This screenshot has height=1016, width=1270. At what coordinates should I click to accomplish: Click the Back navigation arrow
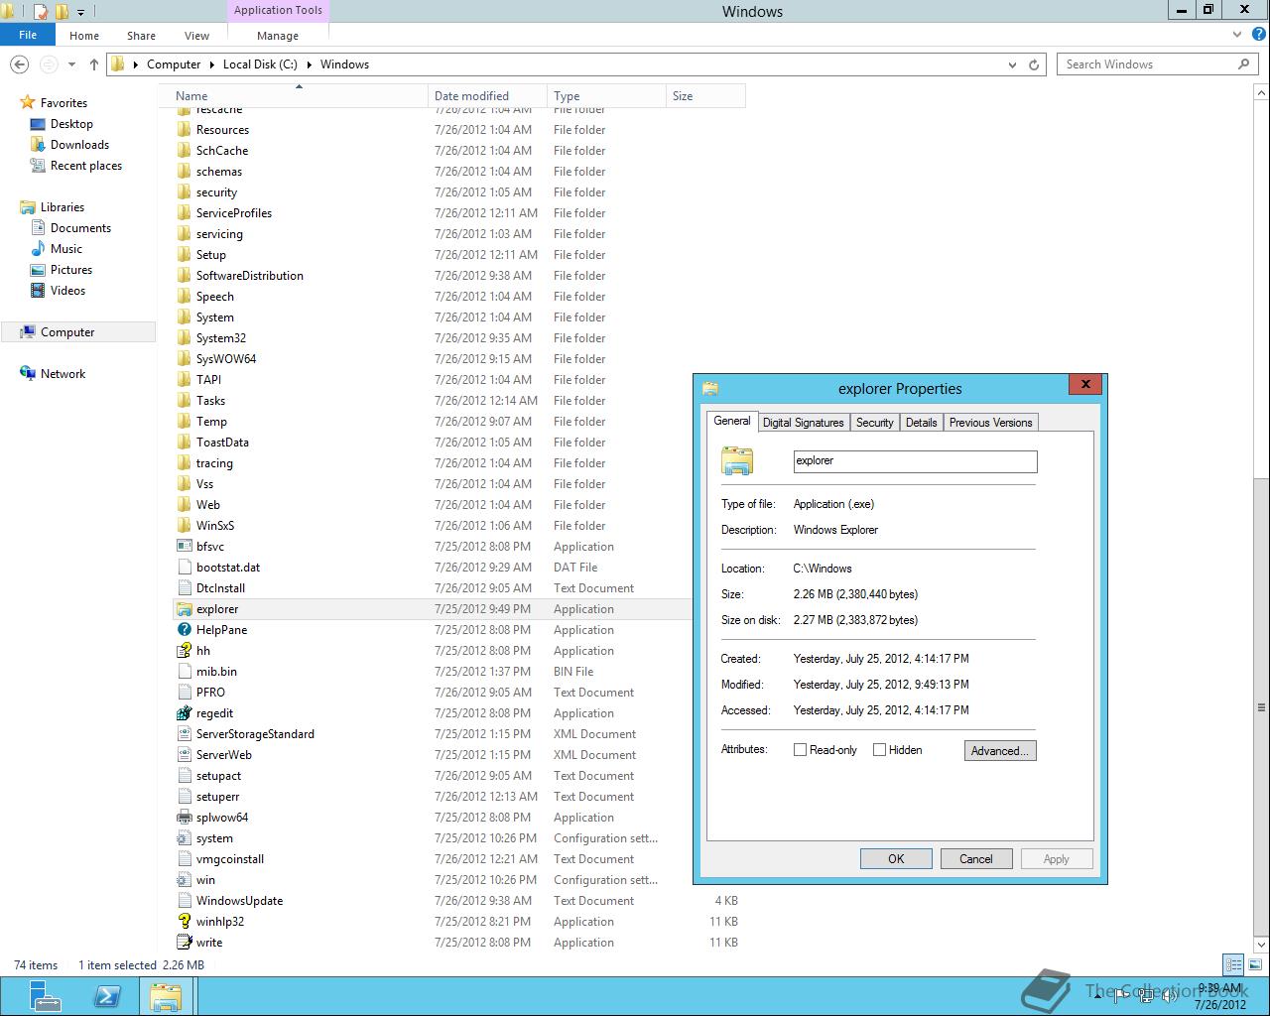(x=19, y=64)
